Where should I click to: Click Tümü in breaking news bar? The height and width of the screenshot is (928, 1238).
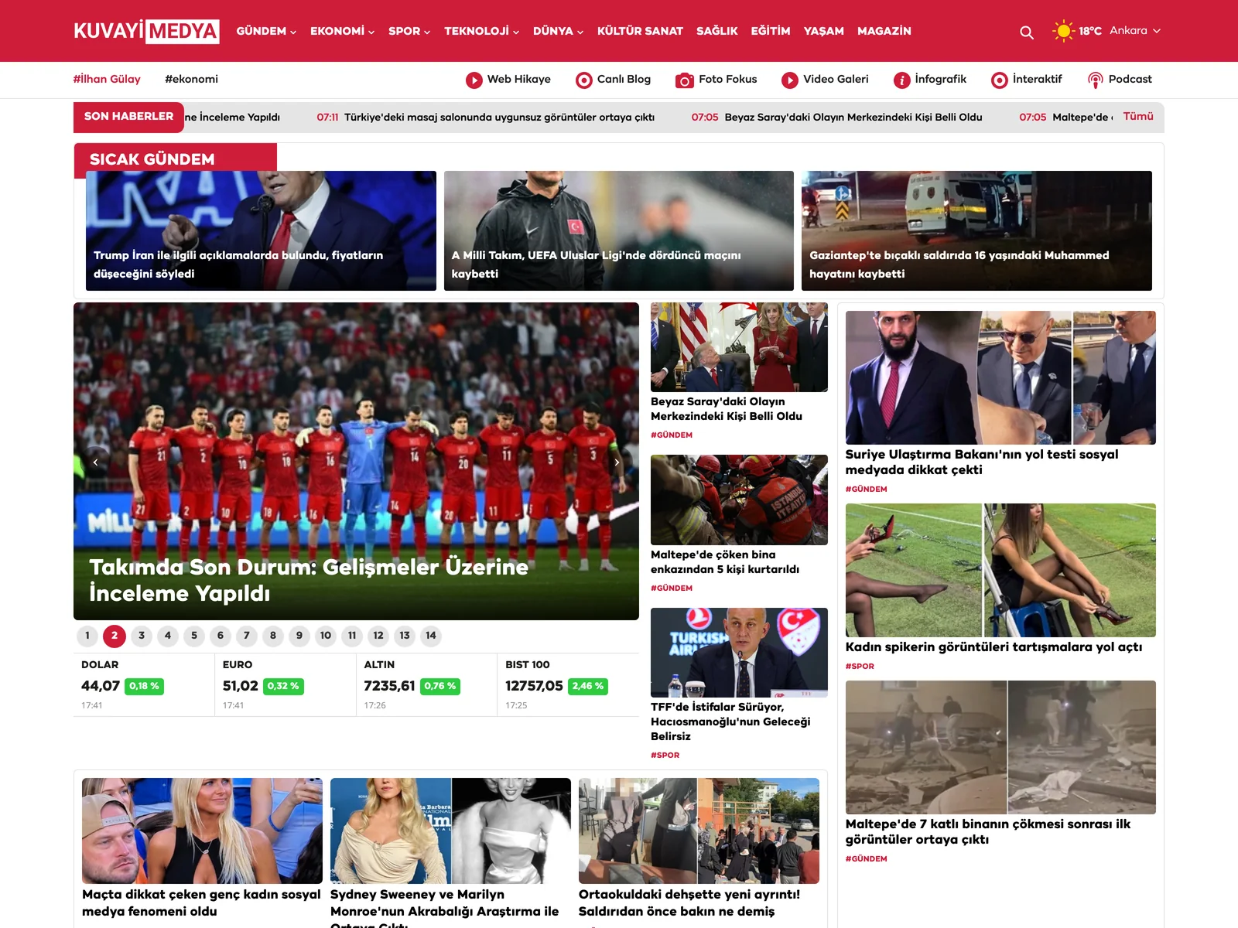1138,116
